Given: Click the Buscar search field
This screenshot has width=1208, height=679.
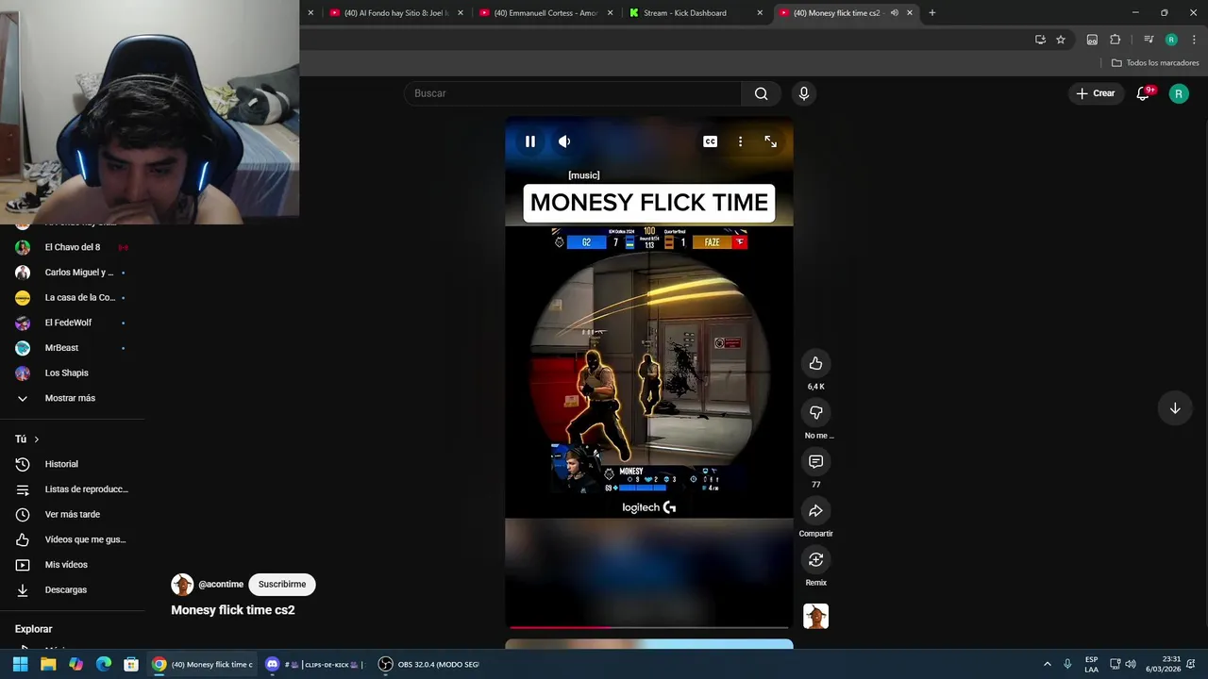Looking at the screenshot, I should click(573, 93).
